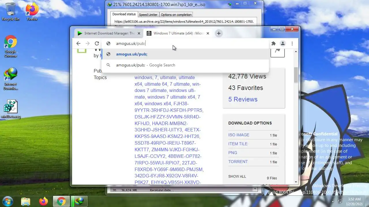This screenshot has height=207, width=369.
Task: Open the taskbar file explorer icon
Action: [x=26, y=201]
